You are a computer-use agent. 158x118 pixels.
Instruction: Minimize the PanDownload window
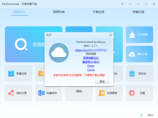(x=138, y=4)
